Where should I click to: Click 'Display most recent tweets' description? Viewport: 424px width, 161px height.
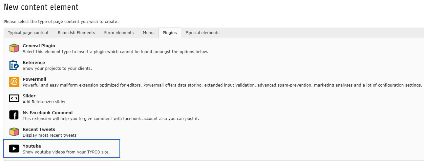tap(50, 135)
